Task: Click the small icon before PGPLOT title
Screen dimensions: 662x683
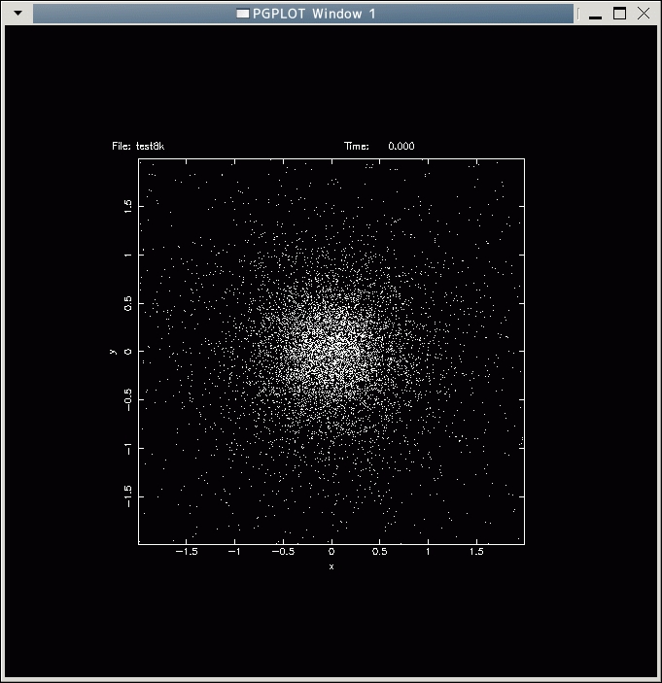Action: click(243, 14)
